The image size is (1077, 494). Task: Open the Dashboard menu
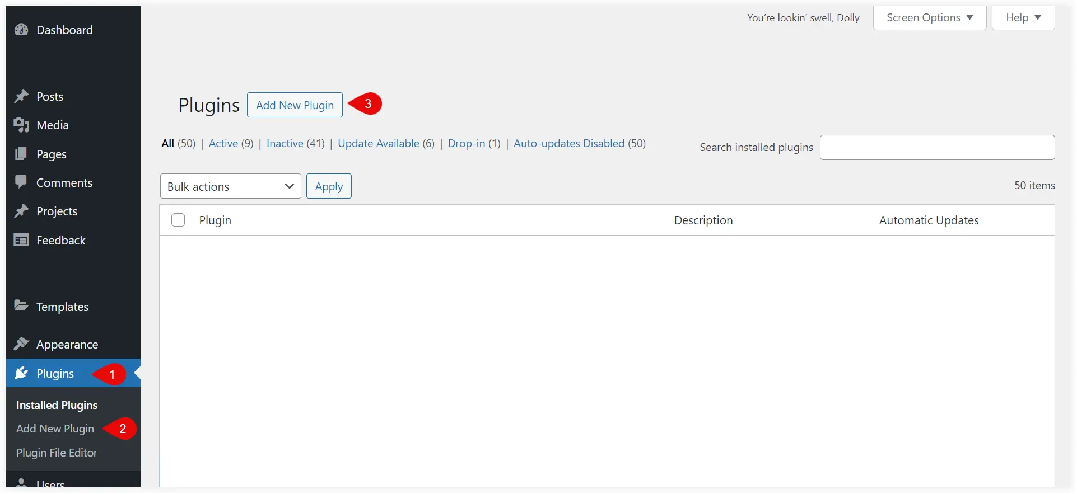64,30
